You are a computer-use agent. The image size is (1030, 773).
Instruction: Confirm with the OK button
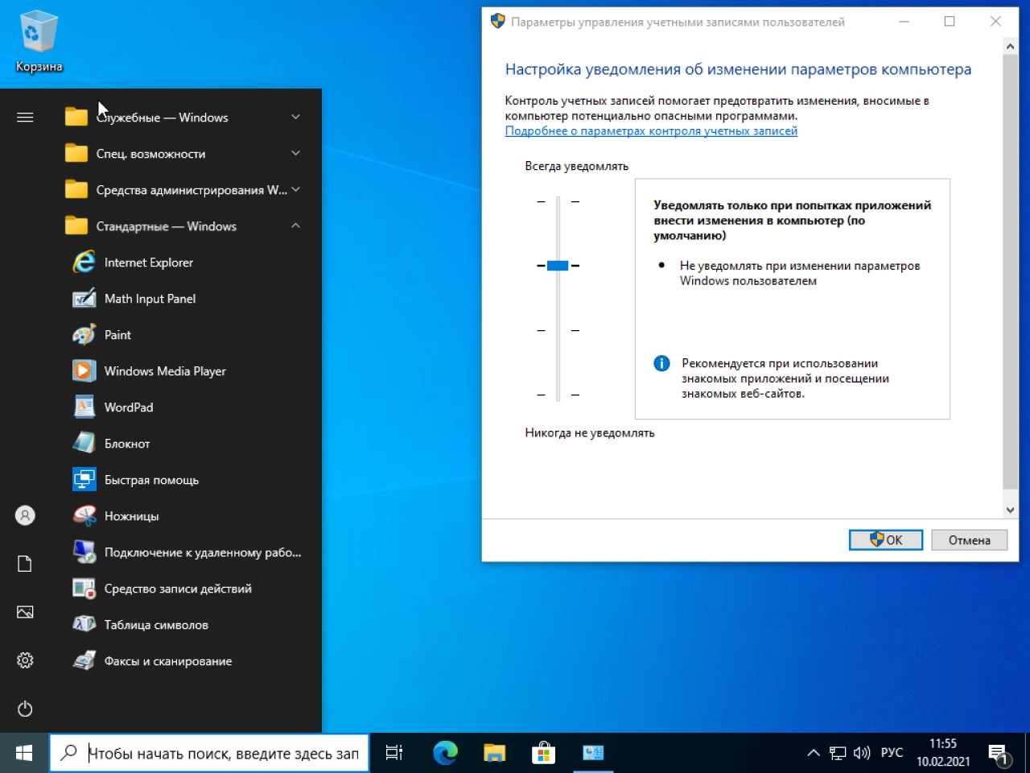point(886,540)
